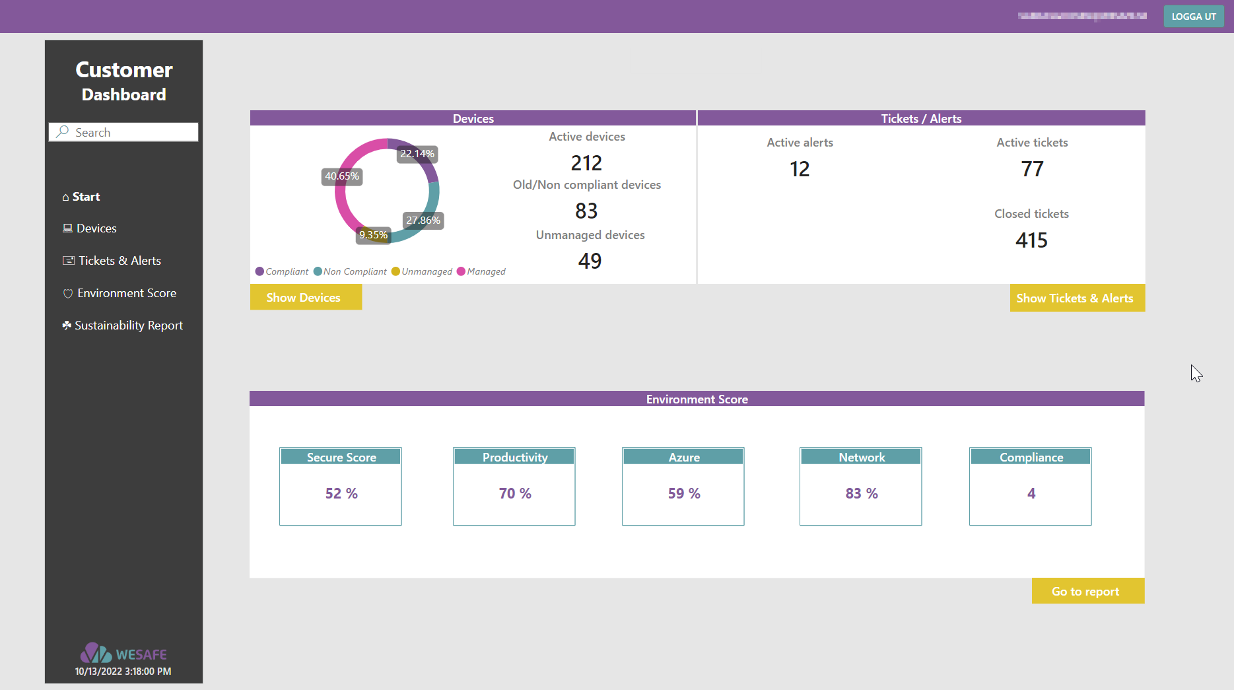Open the Network score card
1234x690 pixels.
tap(860, 487)
